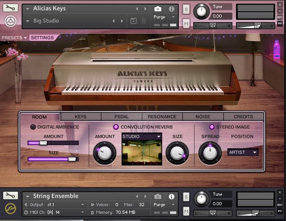Open the ARTIST position dropdown
Viewport: 286px width, 221px height.
243,152
